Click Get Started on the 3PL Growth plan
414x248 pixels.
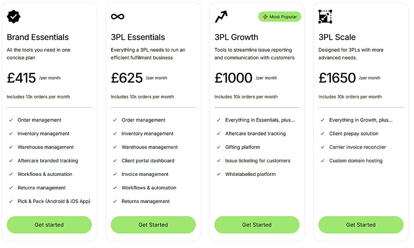coord(257,224)
